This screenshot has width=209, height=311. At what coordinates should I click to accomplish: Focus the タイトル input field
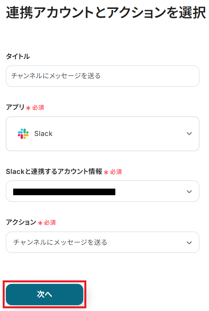[103, 76]
